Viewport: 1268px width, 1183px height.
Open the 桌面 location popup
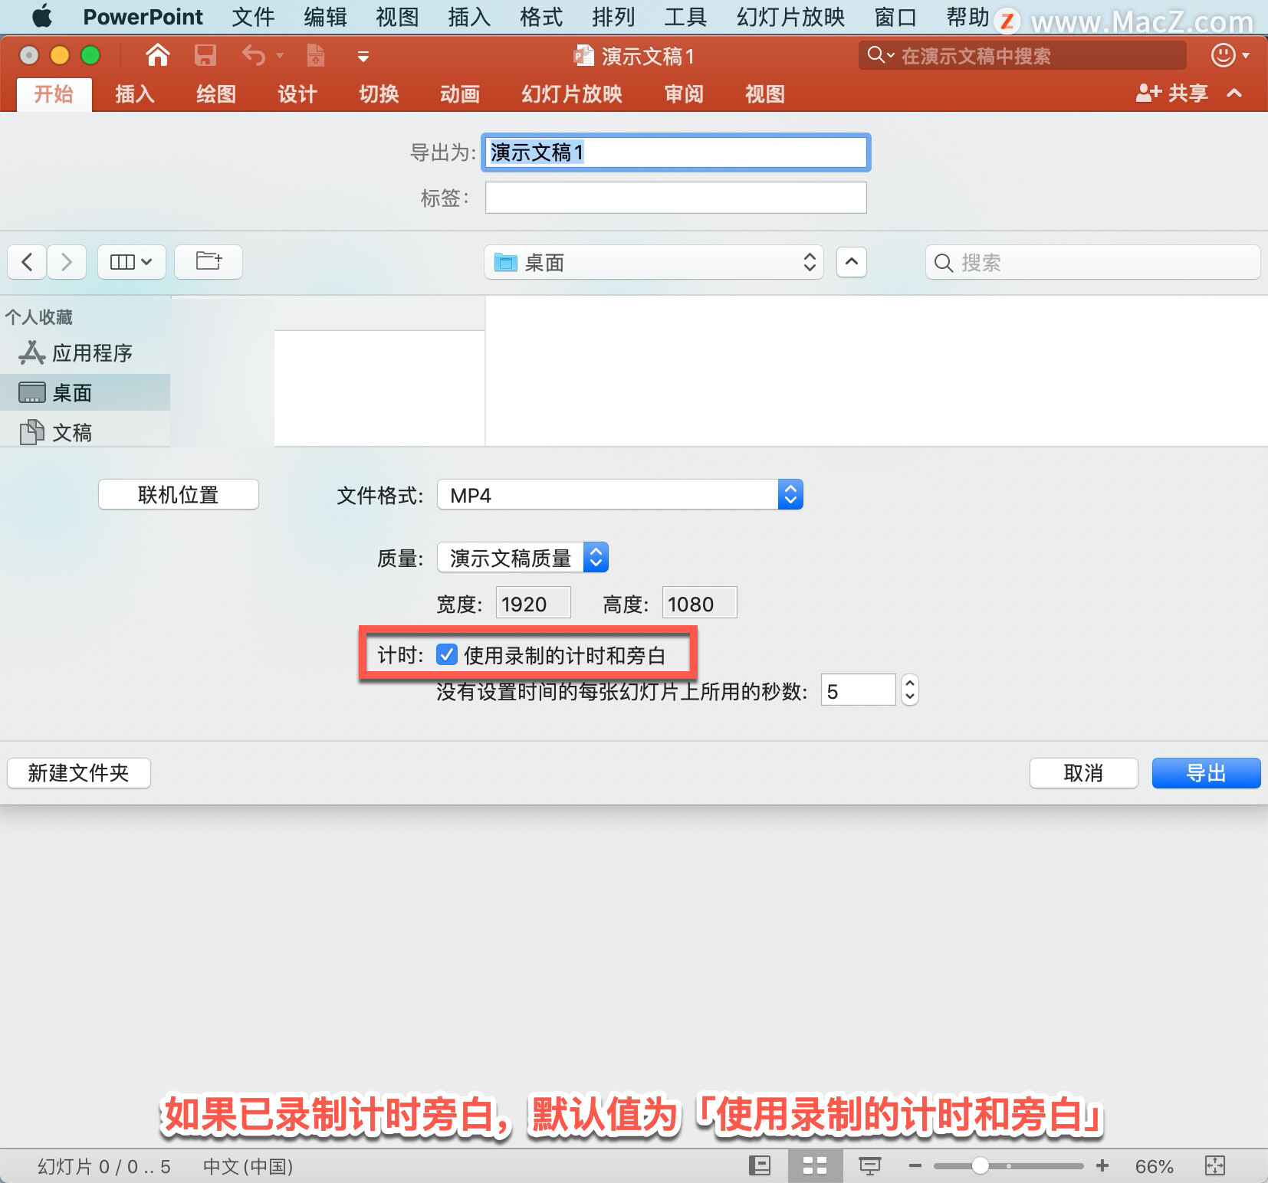[x=654, y=263]
